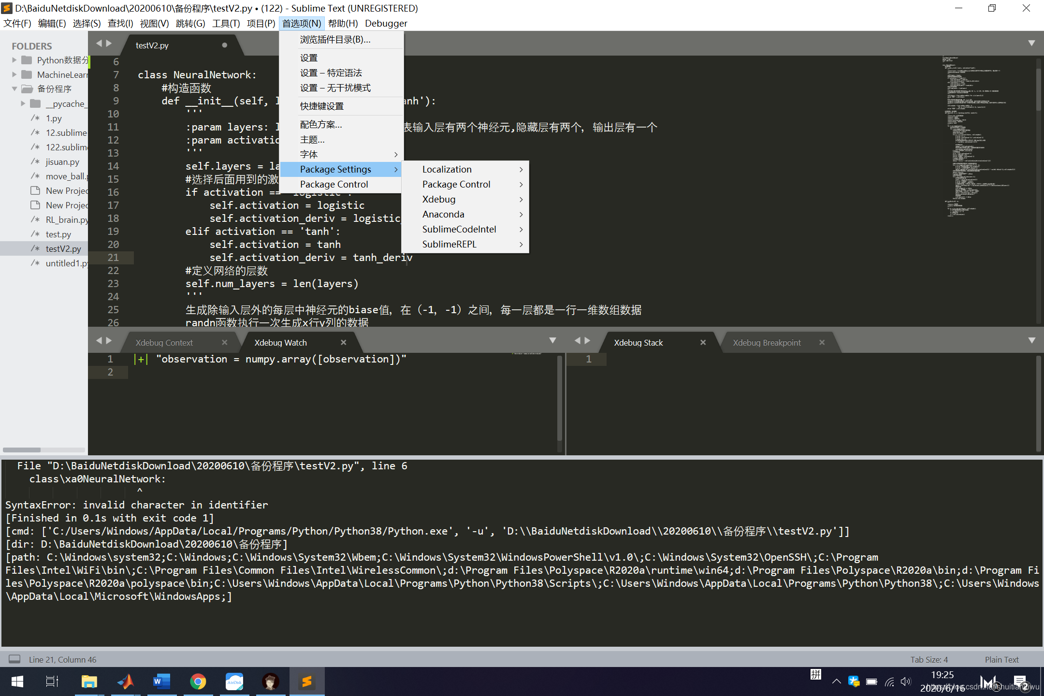Change syntax via Plain Text status entry
The height and width of the screenshot is (696, 1044).
1001,660
